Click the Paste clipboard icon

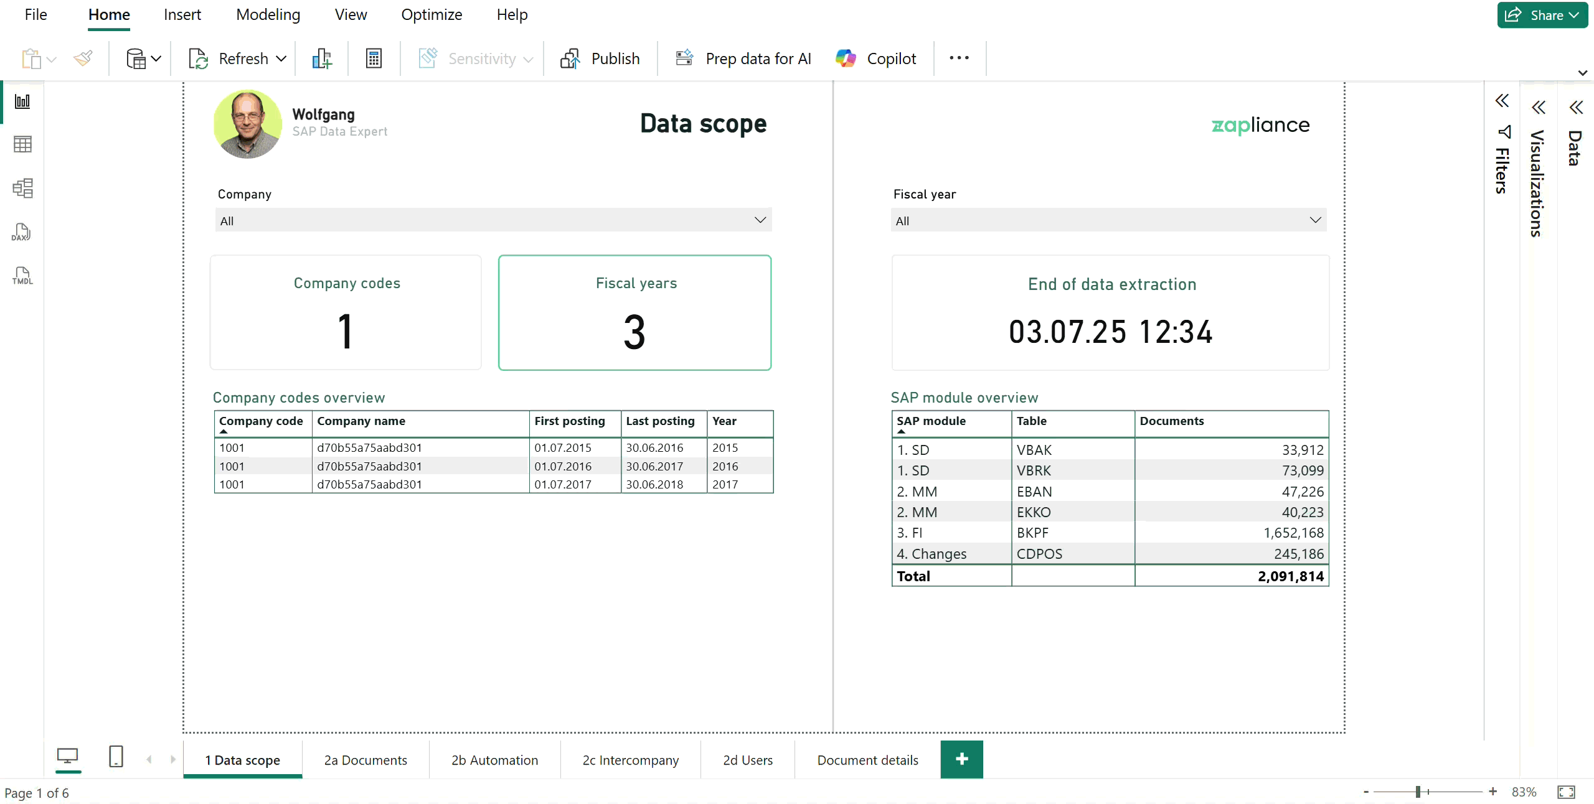pos(31,58)
